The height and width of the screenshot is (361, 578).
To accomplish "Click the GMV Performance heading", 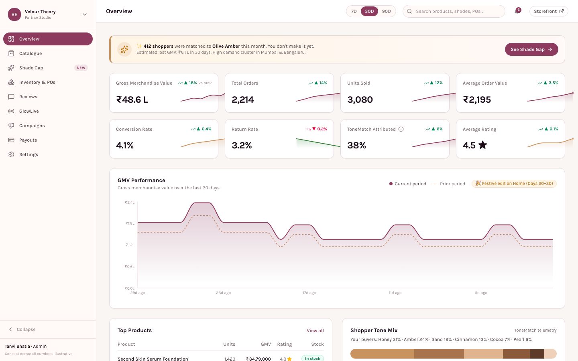I will click(141, 180).
